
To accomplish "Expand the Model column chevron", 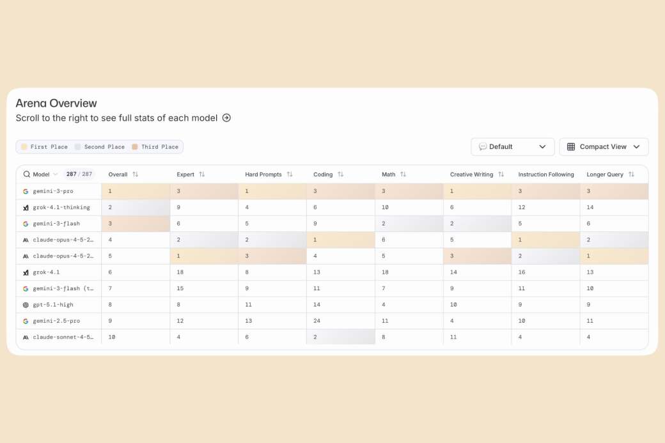I will [56, 175].
